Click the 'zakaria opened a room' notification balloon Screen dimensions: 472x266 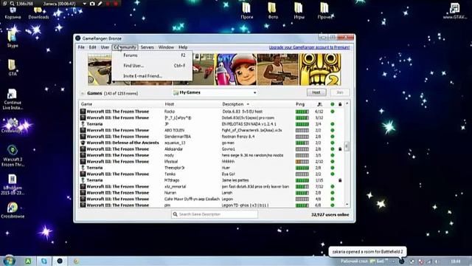pyautogui.click(x=367, y=251)
